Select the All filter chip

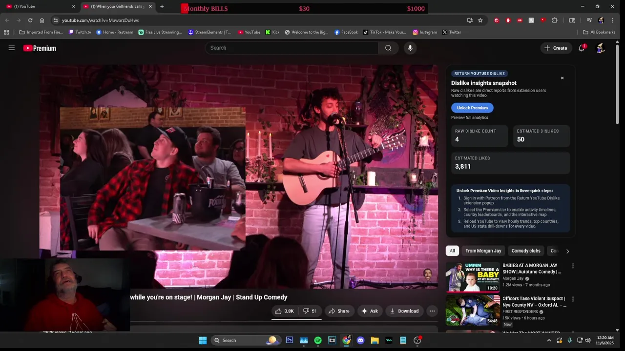click(x=452, y=251)
